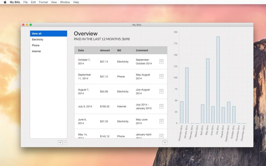This screenshot has height=166, width=266.
Task: Click the September 2014 bar in chart
Action: pyautogui.click(x=229, y=113)
